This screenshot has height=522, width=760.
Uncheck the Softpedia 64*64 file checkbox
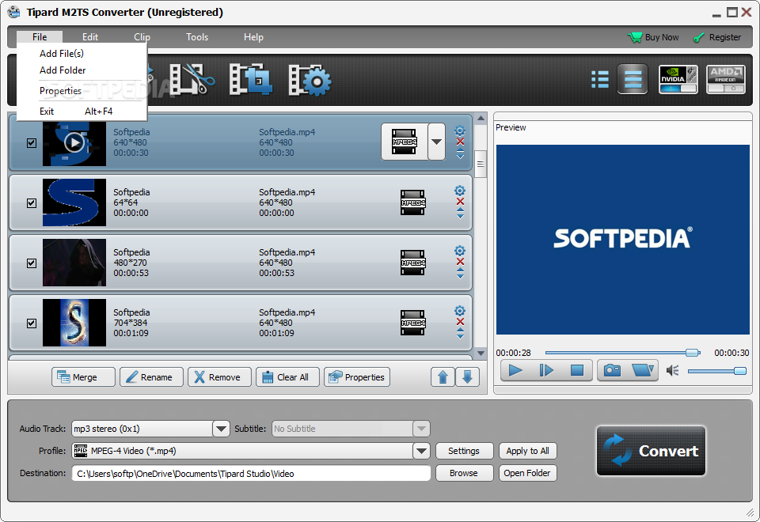[x=32, y=203]
